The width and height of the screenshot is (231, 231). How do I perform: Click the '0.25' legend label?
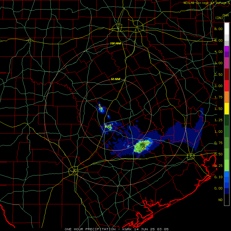tap(218, 166)
